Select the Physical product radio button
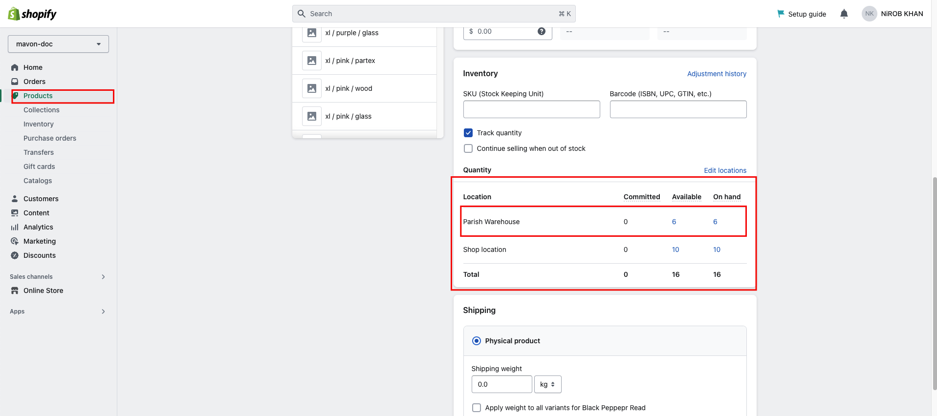 point(477,341)
